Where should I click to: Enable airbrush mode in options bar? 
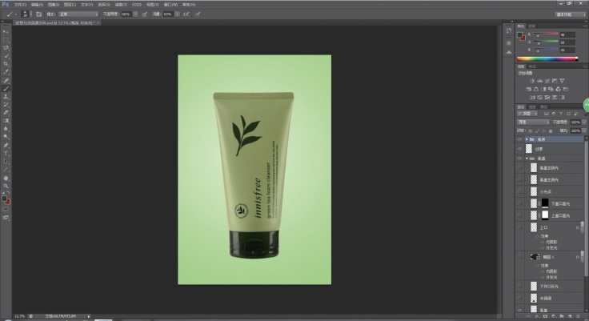pos(186,14)
